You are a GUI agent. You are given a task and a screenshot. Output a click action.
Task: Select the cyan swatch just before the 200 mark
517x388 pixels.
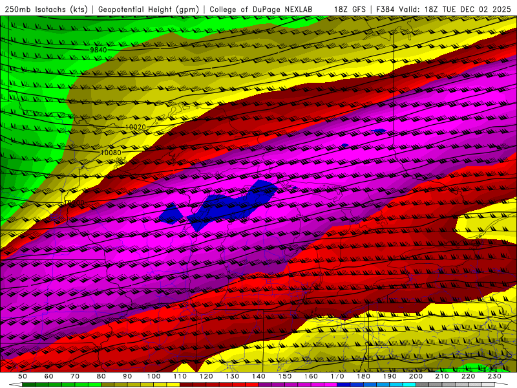[x=409, y=385]
